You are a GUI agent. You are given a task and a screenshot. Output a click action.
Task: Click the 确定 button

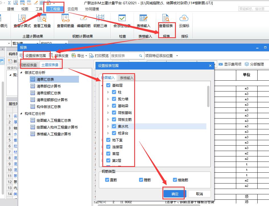coord(175,194)
